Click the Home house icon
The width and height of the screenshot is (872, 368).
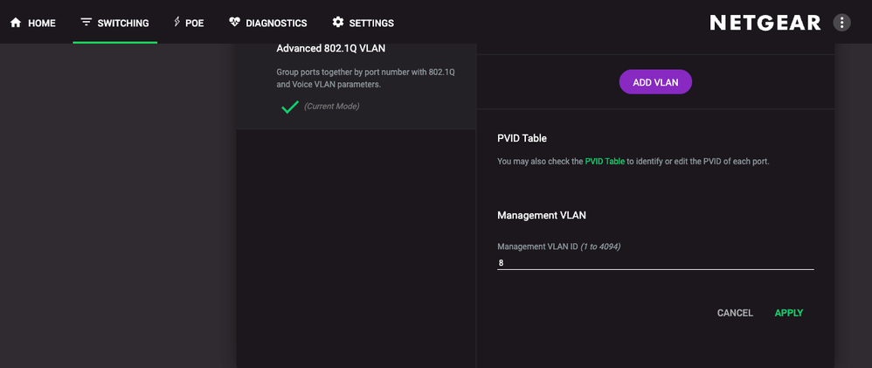16,23
